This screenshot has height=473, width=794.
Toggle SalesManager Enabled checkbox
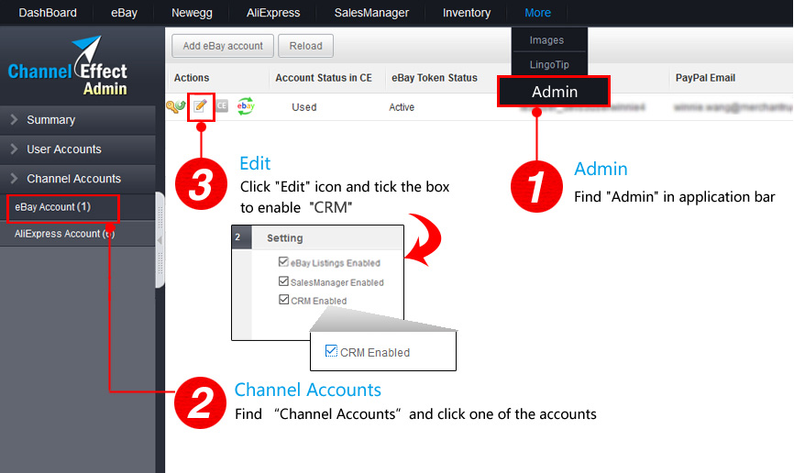[283, 281]
